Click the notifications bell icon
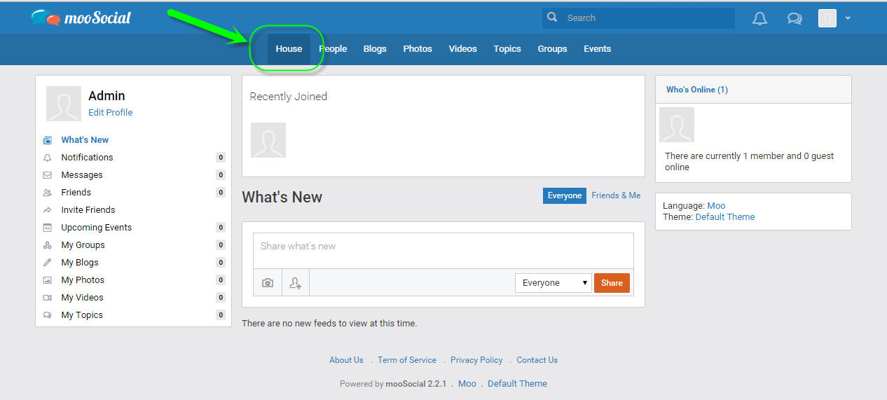 [759, 19]
